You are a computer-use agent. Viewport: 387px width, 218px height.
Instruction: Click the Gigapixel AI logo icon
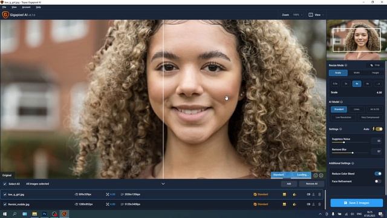[5, 15]
